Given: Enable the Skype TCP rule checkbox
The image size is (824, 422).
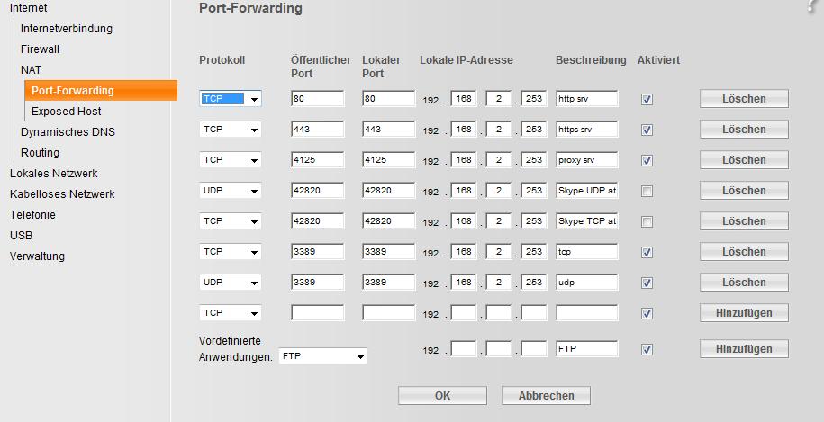Looking at the screenshot, I should (647, 221).
